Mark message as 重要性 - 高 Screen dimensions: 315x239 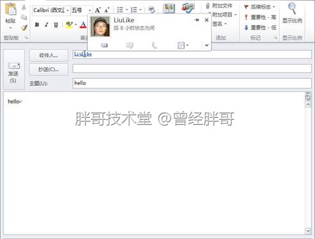point(260,17)
